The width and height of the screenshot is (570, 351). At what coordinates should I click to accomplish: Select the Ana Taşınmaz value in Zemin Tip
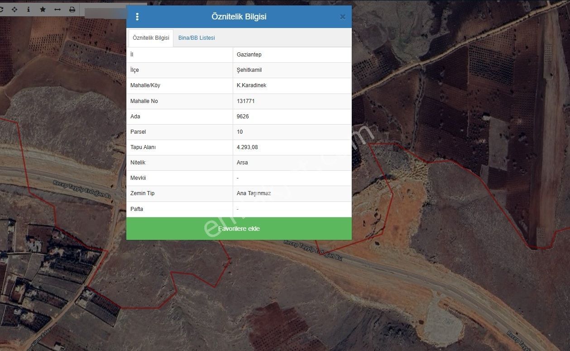[x=254, y=193]
